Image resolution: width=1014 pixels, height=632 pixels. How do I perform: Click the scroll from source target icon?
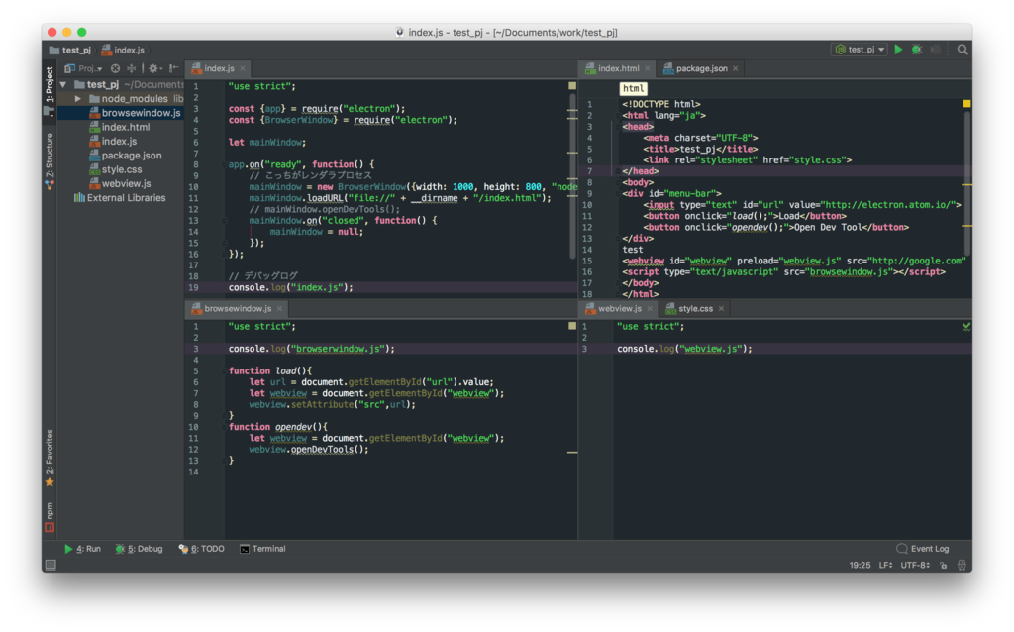[115, 68]
